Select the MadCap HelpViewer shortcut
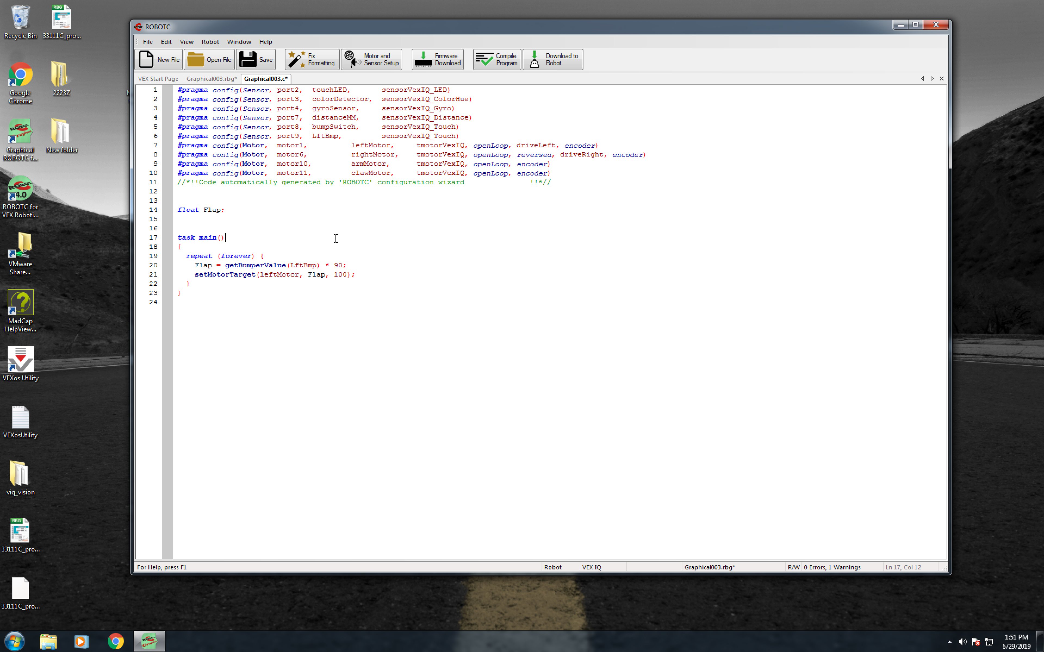The image size is (1044, 652). click(20, 311)
